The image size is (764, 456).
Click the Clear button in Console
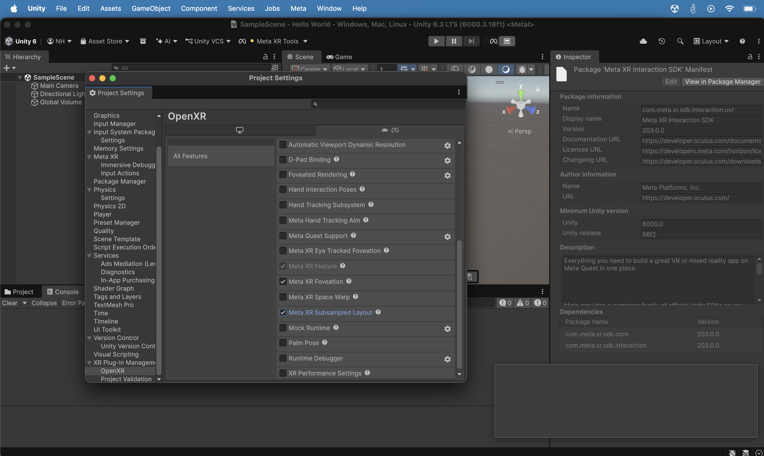[x=10, y=303]
